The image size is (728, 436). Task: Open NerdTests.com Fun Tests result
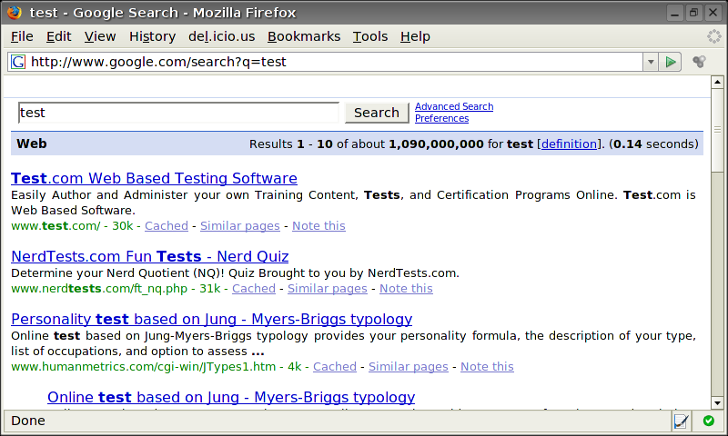[x=150, y=256]
